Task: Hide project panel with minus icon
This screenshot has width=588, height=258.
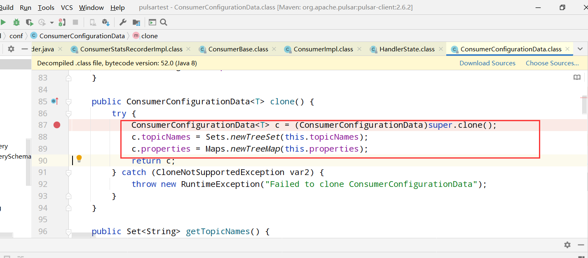Action: tap(25, 49)
